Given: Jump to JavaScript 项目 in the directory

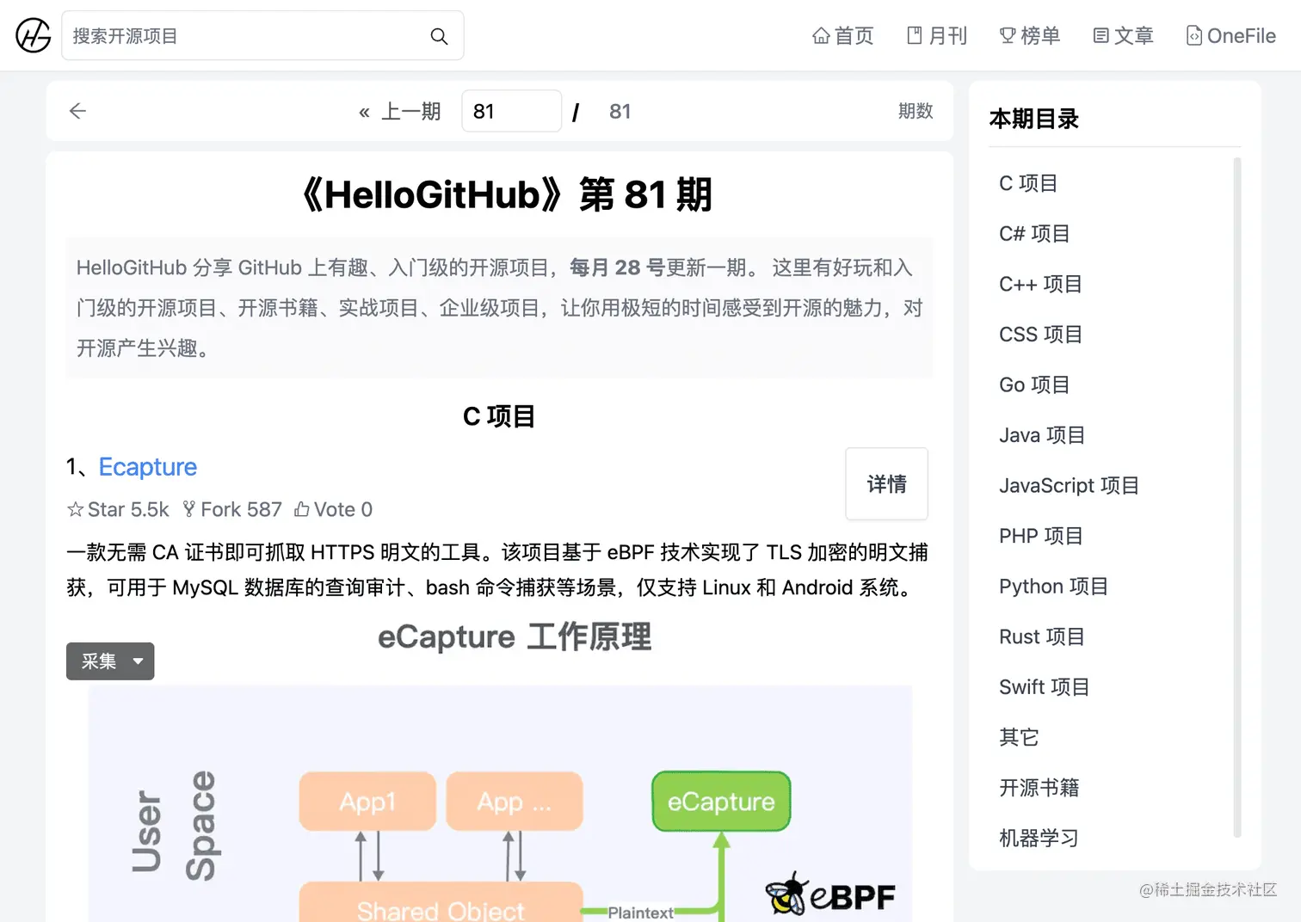Looking at the screenshot, I should coord(1069,485).
